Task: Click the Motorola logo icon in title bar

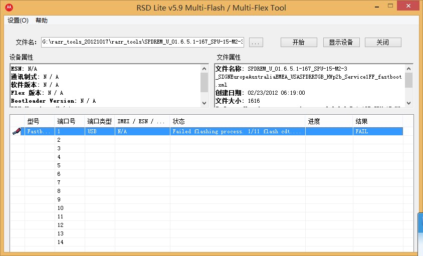Action: click(9, 8)
